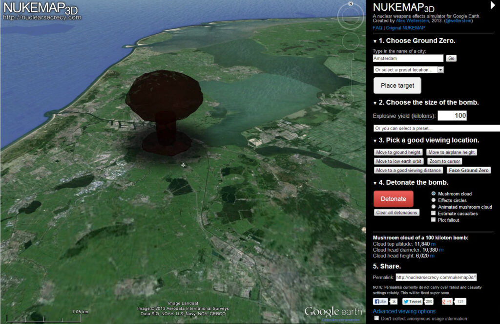Click Zoom to cursor button
Viewport: 500px width, 324px height.
click(444, 161)
